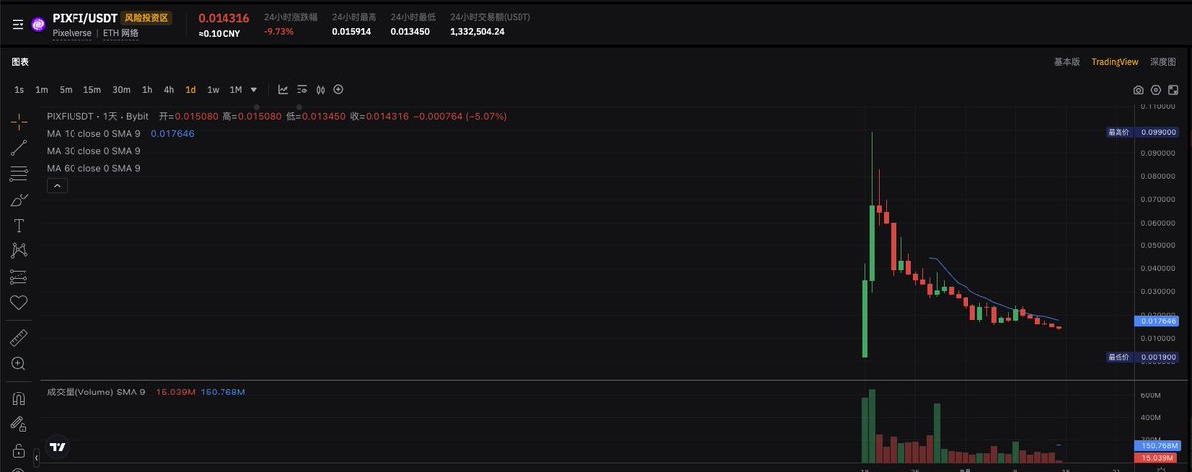
Task: Enter fullscreen chart mode
Action: [x=1173, y=90]
